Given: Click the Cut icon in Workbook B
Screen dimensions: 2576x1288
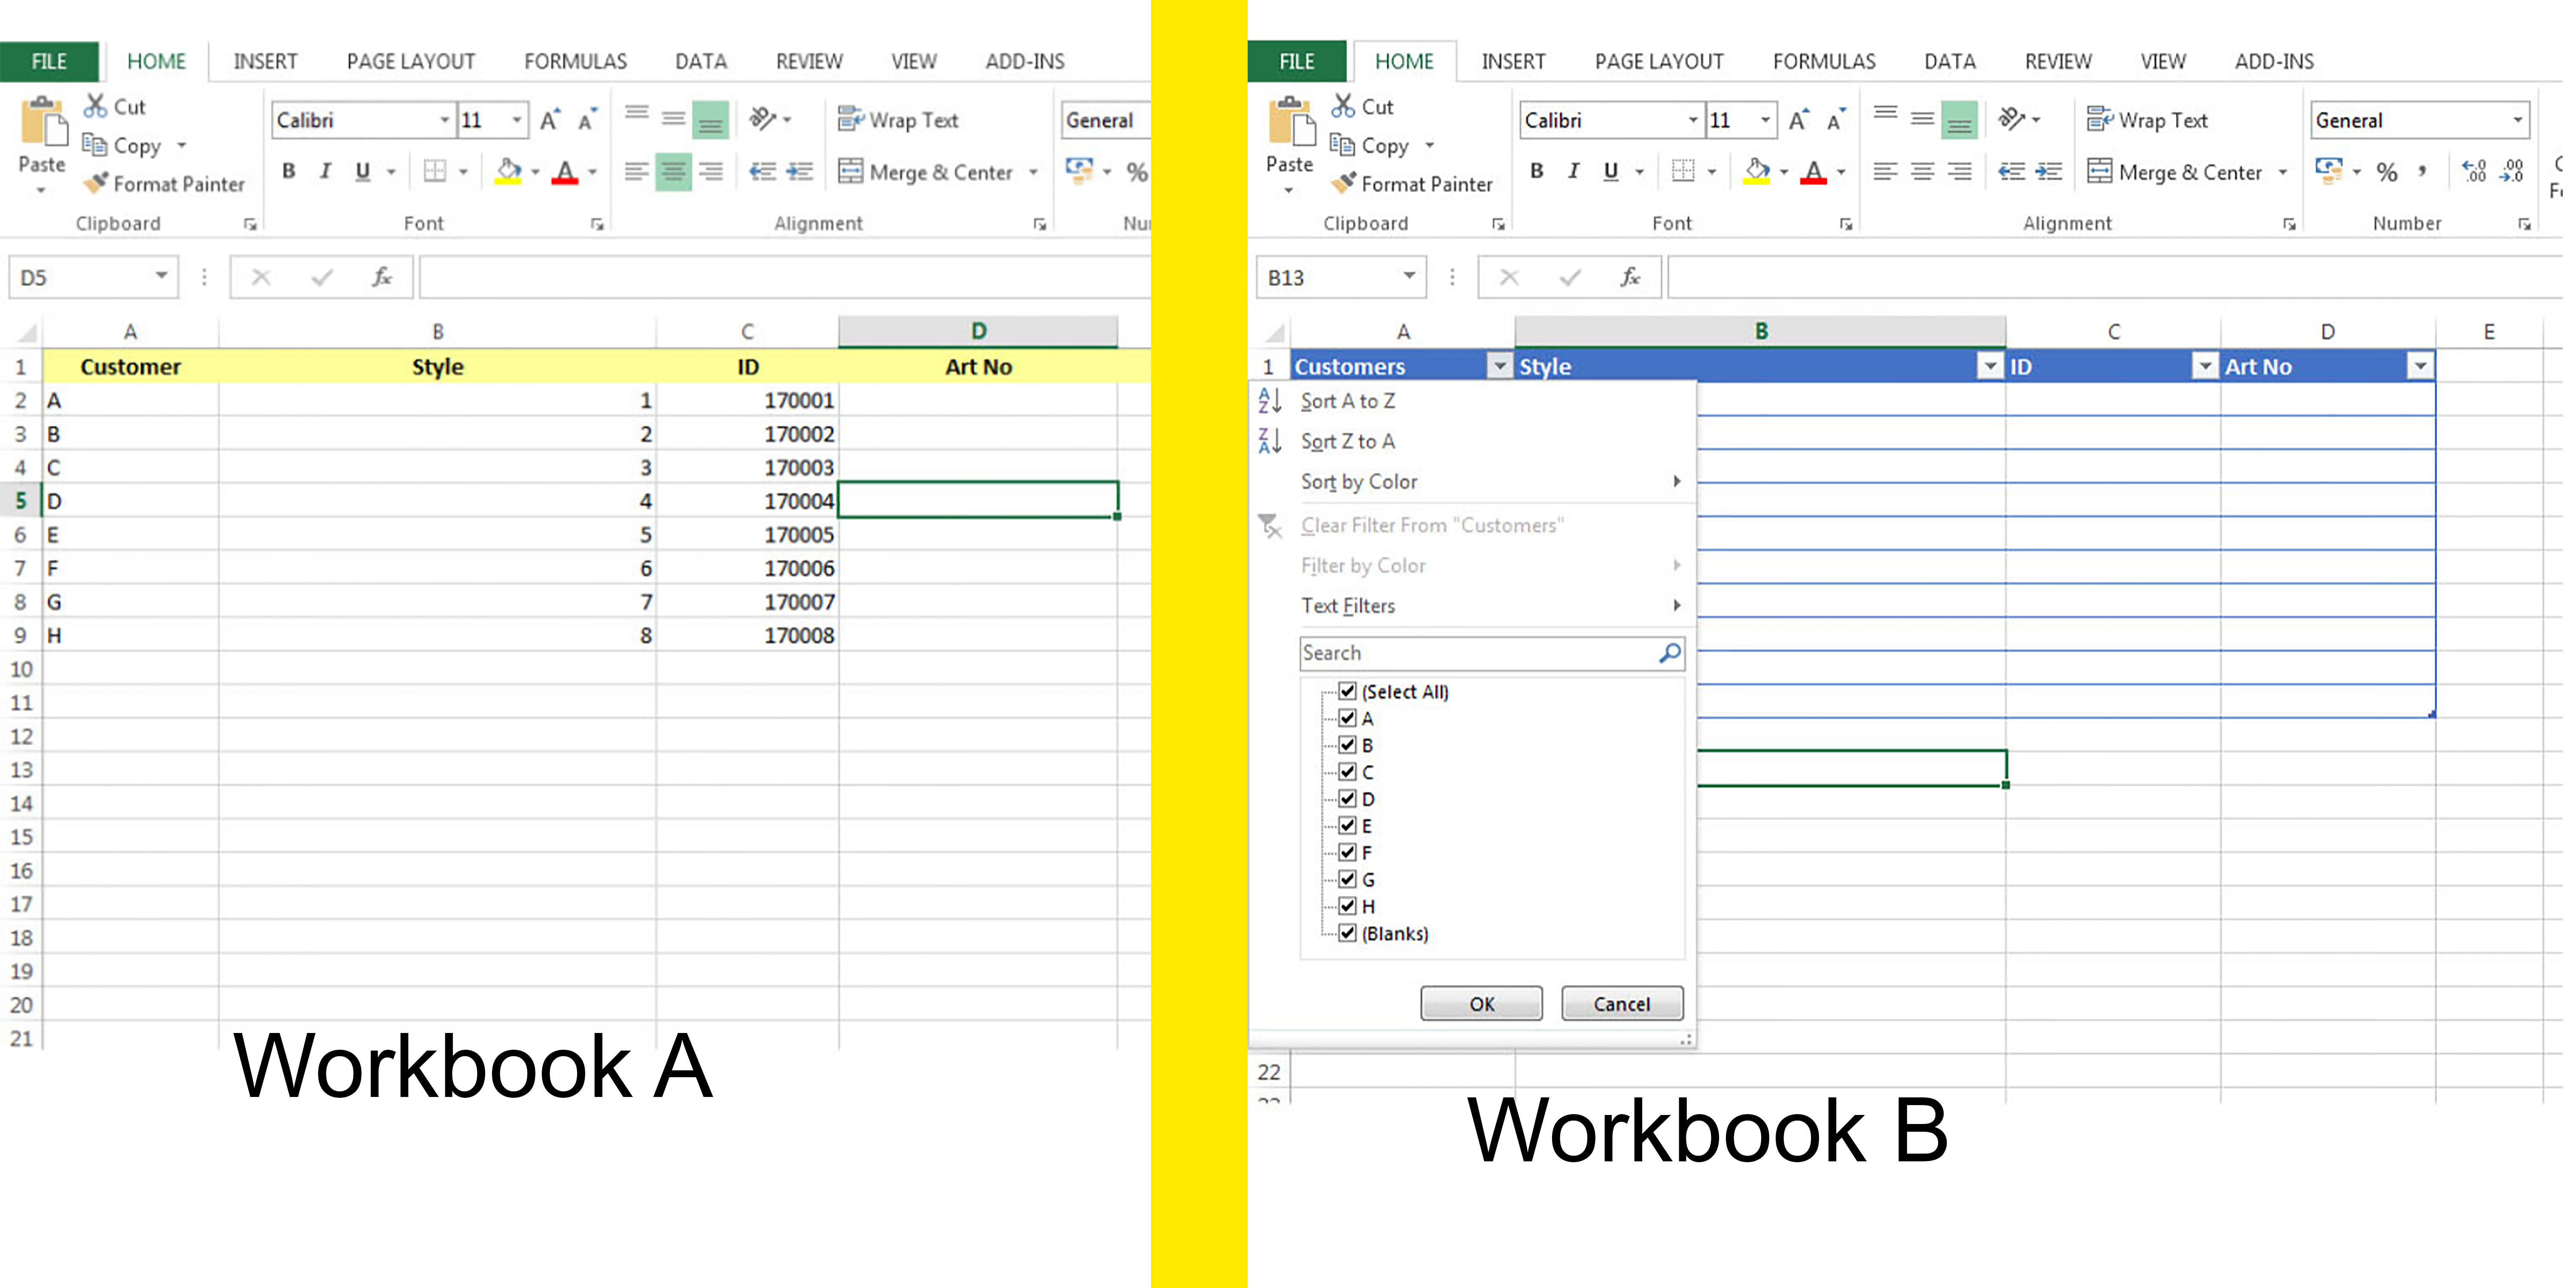Looking at the screenshot, I should tap(1344, 106).
